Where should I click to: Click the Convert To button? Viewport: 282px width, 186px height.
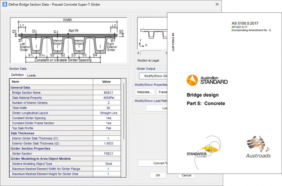click(153, 163)
